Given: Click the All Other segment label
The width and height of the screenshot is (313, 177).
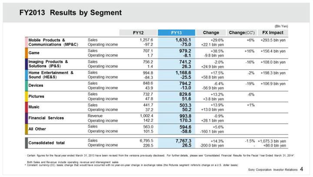Looking at the screenshot, I should 38,128.
